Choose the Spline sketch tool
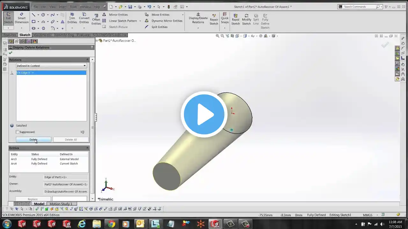 coord(53,15)
